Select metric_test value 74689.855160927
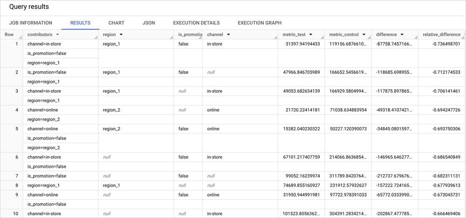The height and width of the screenshot is (218, 466). pyautogui.click(x=302, y=185)
